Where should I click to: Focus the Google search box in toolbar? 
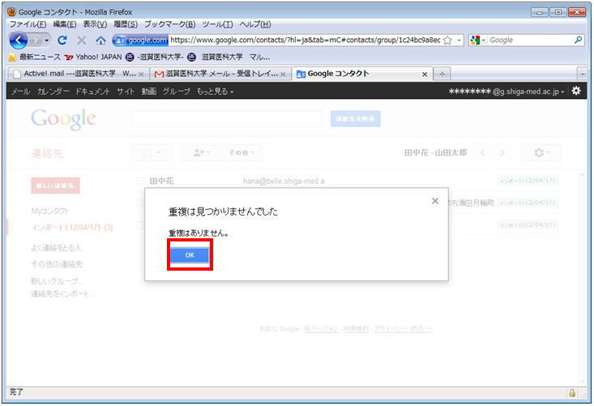[530, 40]
